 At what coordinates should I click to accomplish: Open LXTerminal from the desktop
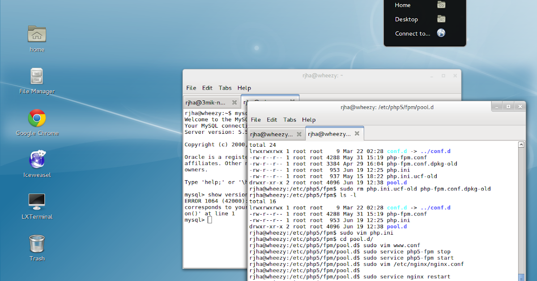pos(37,201)
